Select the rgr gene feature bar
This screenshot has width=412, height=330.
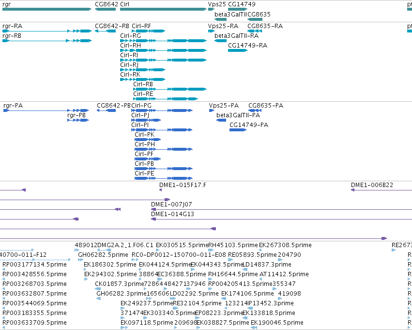(x=47, y=9)
